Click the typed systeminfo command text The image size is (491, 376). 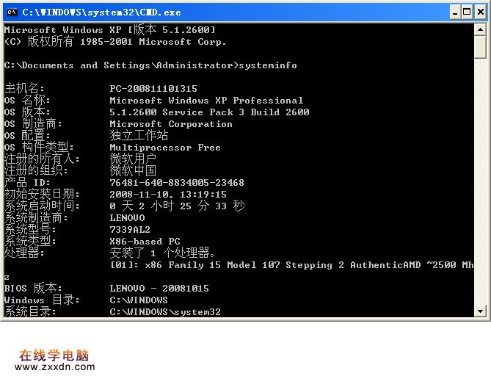pyautogui.click(x=268, y=65)
